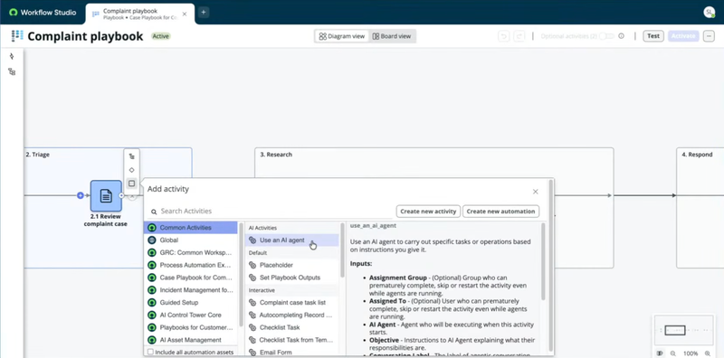The height and width of the screenshot is (358, 724).
Task: Choose the Email Form activity
Action: pos(291,353)
